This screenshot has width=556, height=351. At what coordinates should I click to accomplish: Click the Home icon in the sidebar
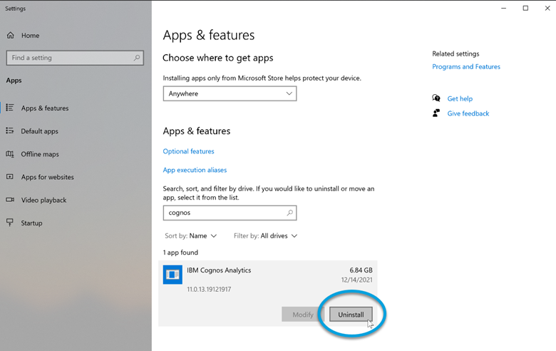pos(11,35)
